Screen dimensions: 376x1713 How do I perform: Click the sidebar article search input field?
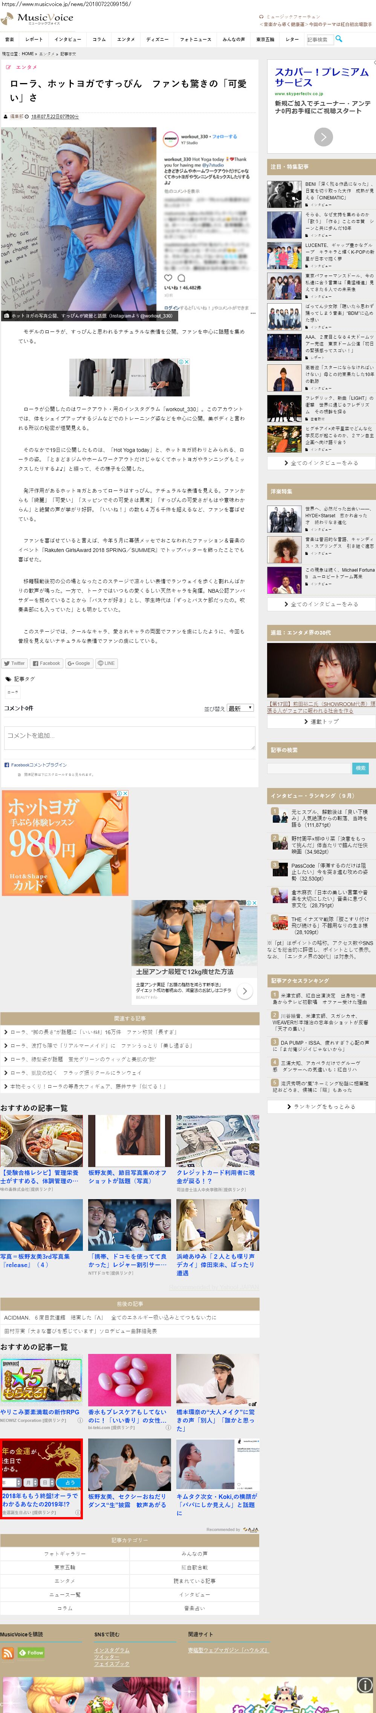tap(308, 767)
